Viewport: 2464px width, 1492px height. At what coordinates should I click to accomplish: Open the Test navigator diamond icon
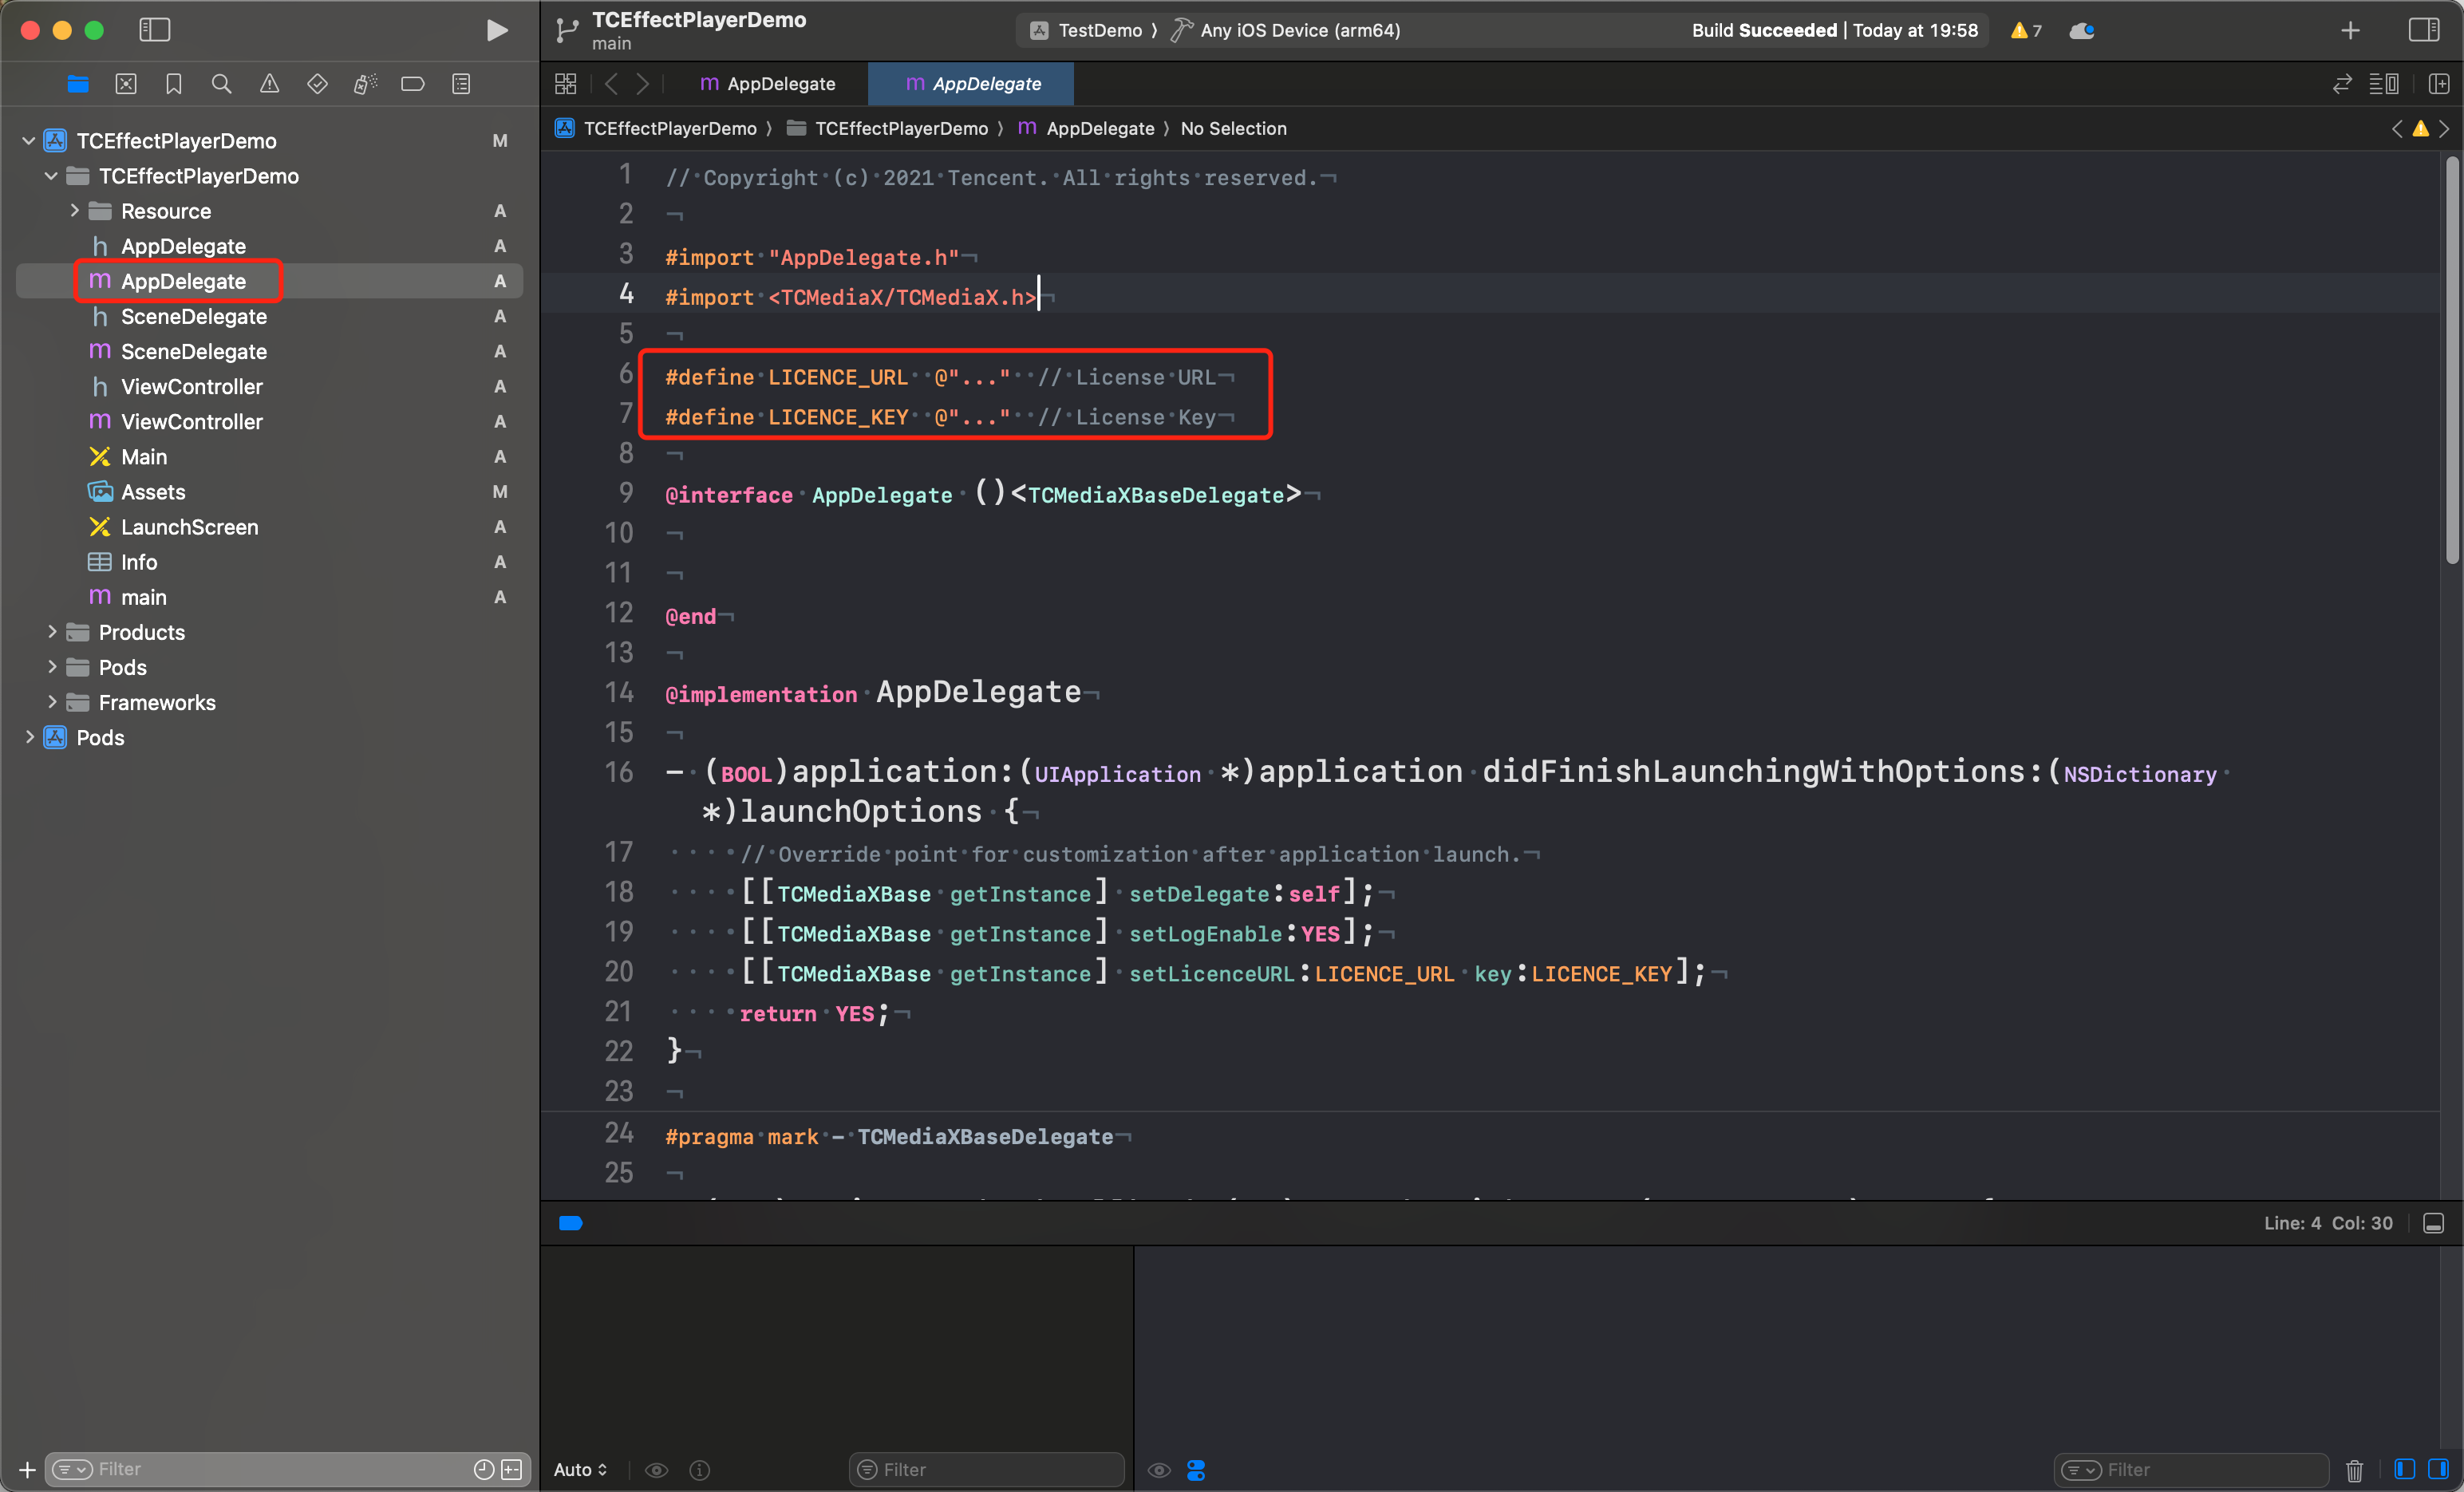point(317,84)
